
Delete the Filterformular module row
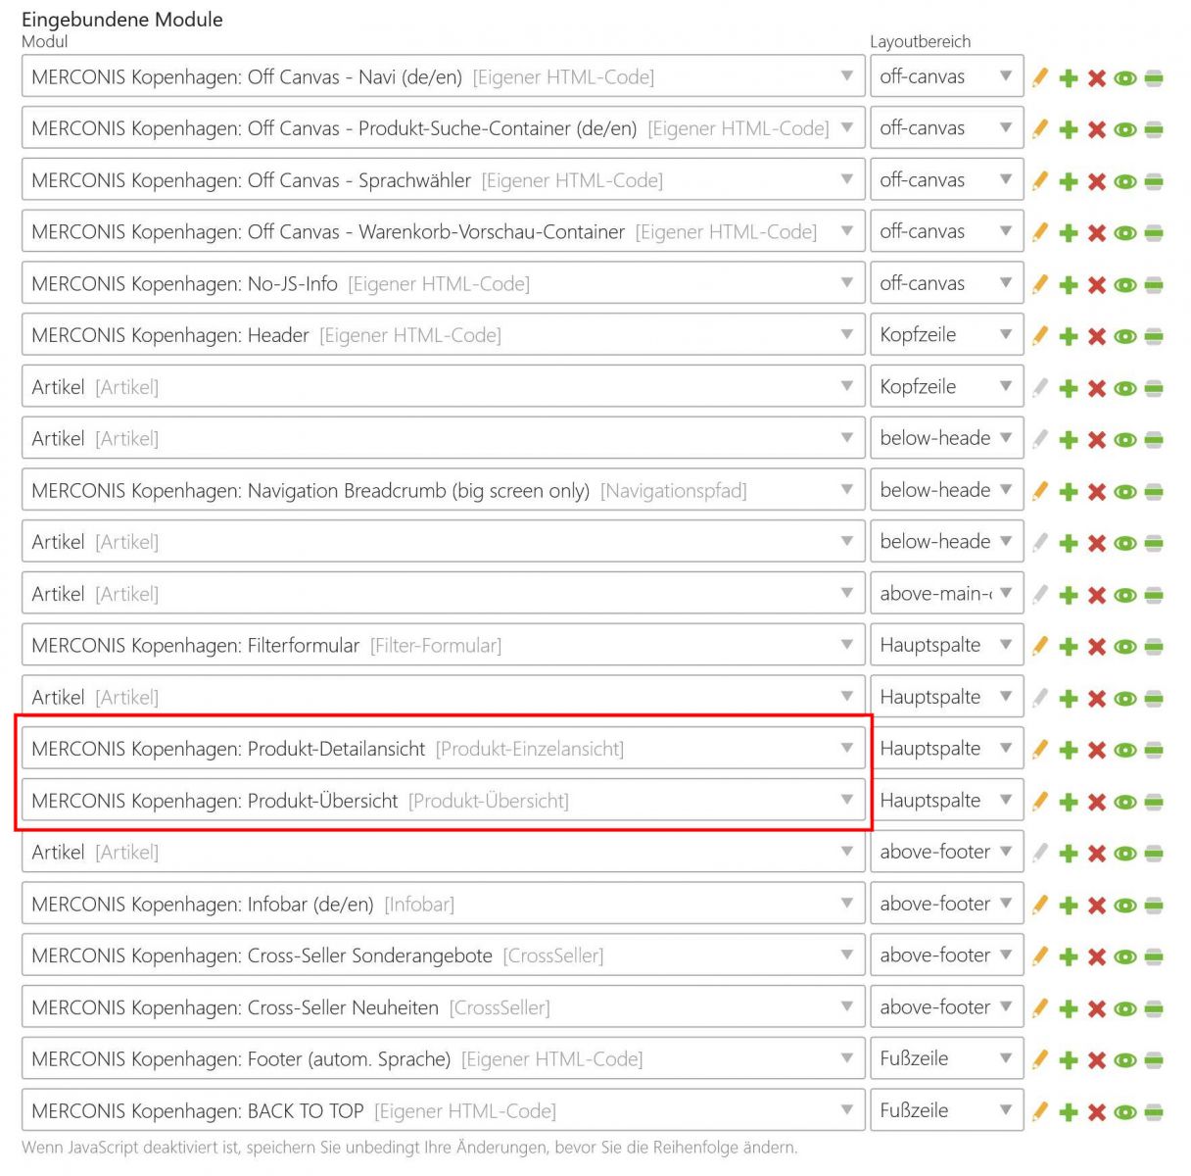tap(1097, 647)
